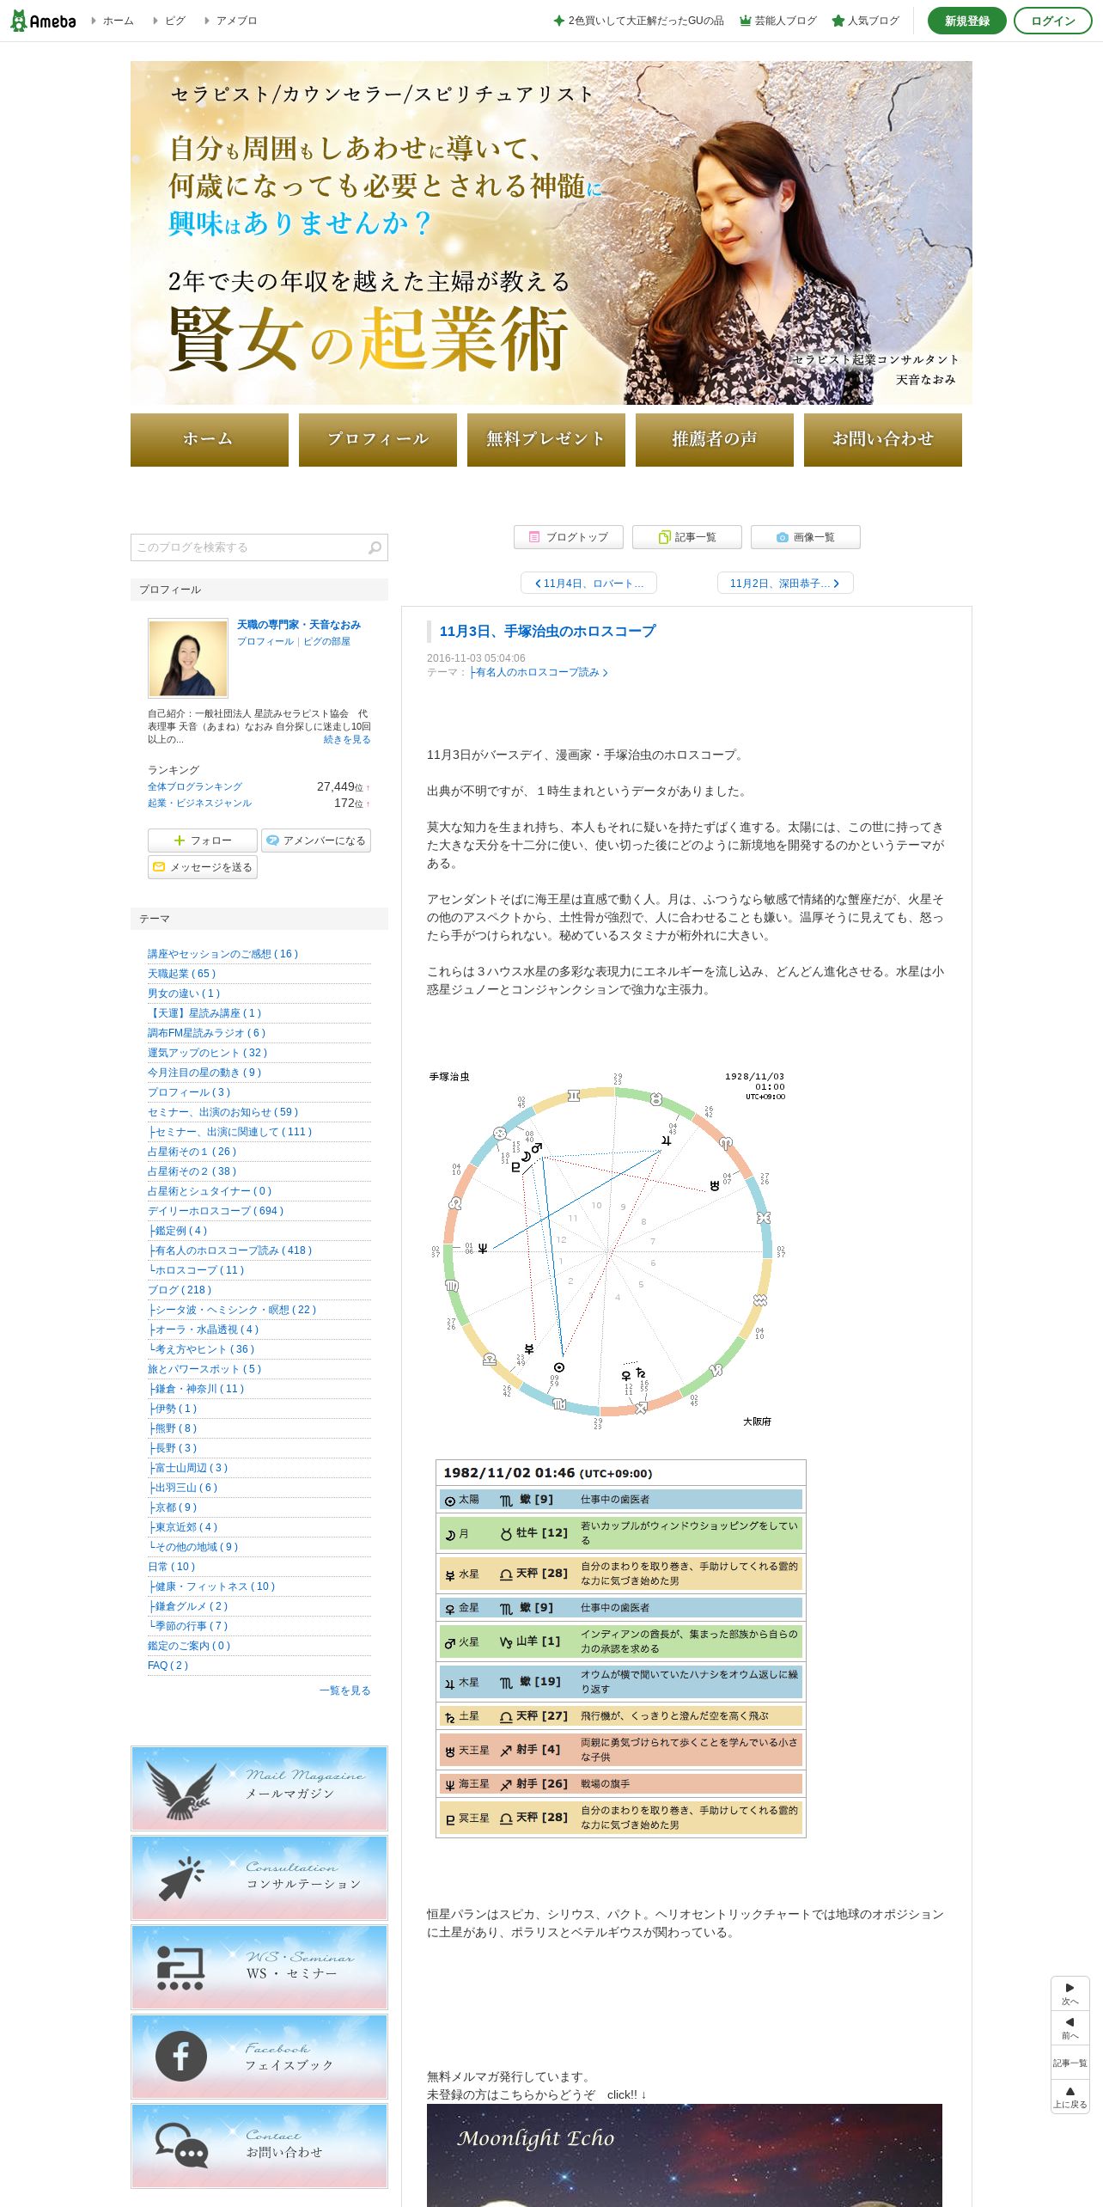The height and width of the screenshot is (2207, 1103).
Task: Select the gold ホーム banner tab
Action: (x=210, y=440)
